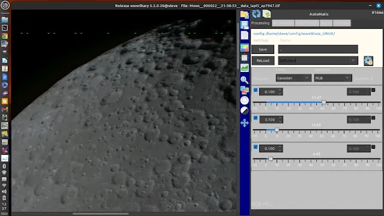
Task: Click the black-and-white contrast circle icon
Action: [x=244, y=110]
